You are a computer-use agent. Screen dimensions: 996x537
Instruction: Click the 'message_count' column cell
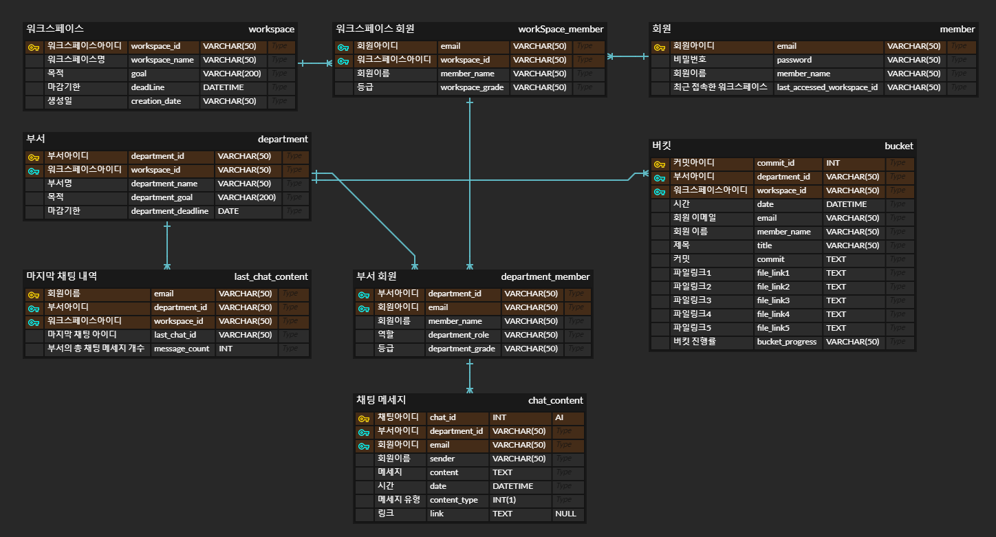tap(184, 349)
